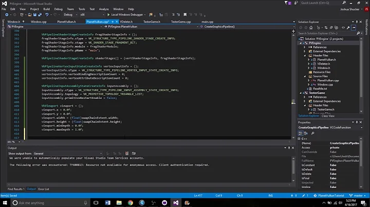Open the notifications flag icon with badge 2

pos(287,3)
